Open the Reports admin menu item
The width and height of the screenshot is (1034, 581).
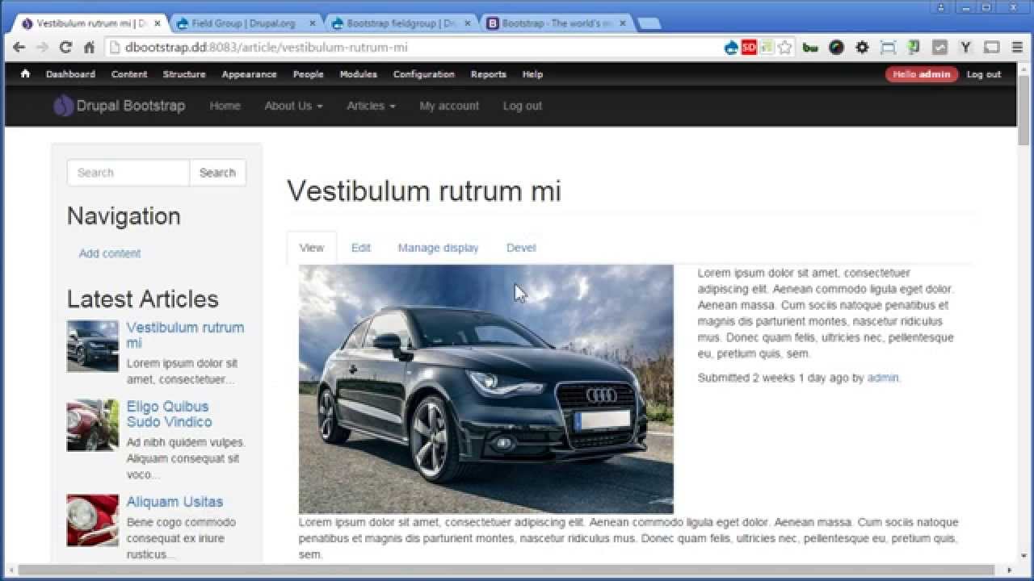tap(488, 74)
